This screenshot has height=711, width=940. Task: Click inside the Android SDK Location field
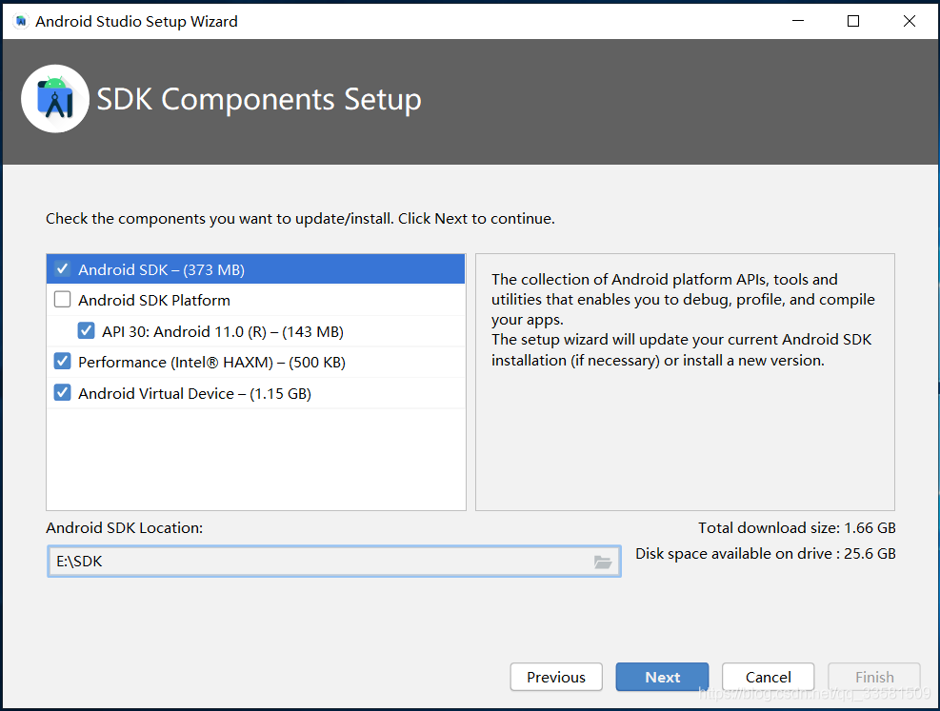334,562
